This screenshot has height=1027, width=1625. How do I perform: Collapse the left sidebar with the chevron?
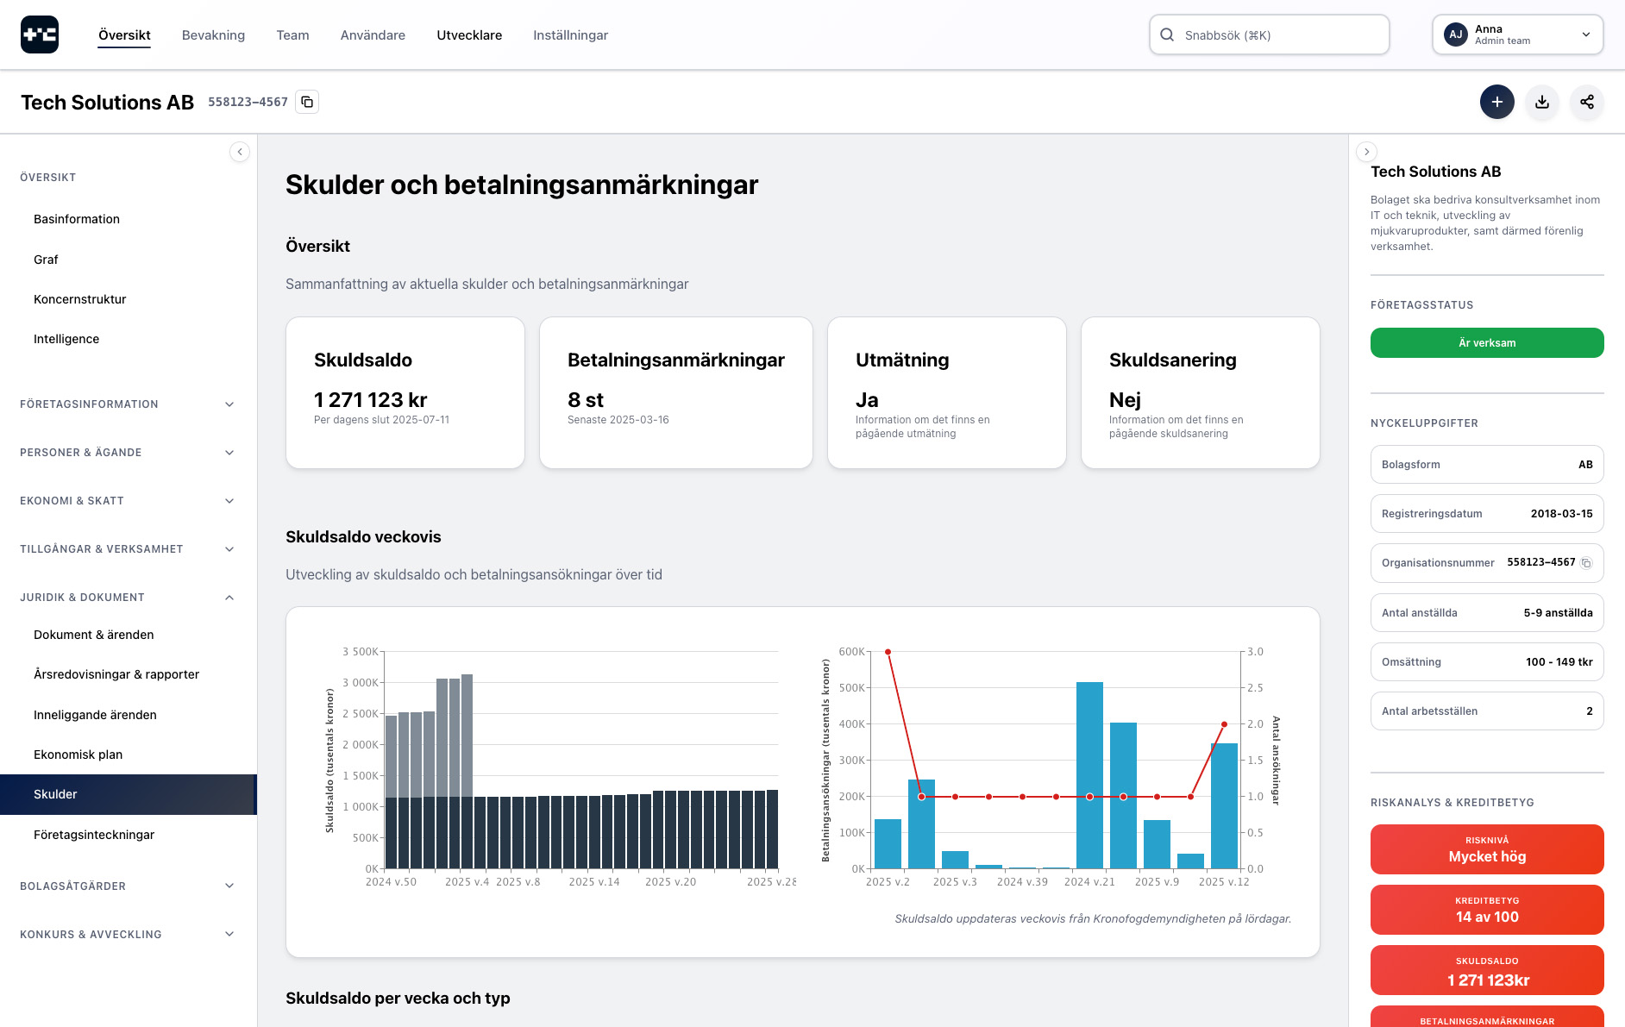(x=240, y=151)
